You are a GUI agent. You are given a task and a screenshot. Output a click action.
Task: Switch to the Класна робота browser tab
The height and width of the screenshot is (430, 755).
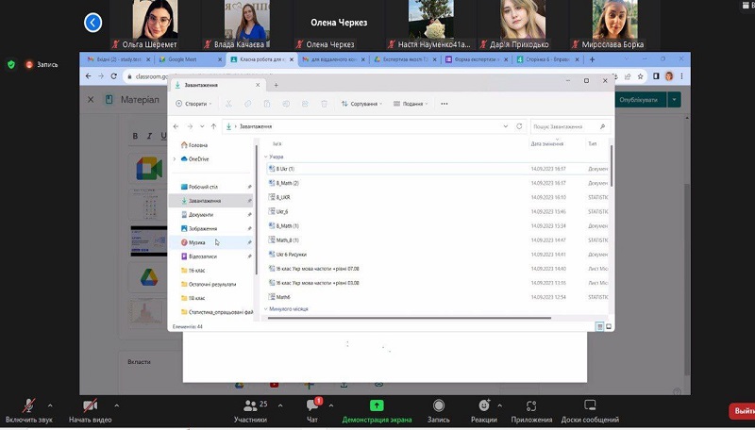[263, 59]
